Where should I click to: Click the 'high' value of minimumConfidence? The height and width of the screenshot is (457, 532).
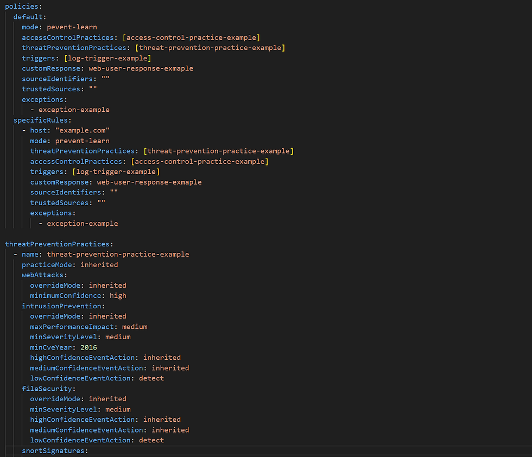(x=118, y=296)
